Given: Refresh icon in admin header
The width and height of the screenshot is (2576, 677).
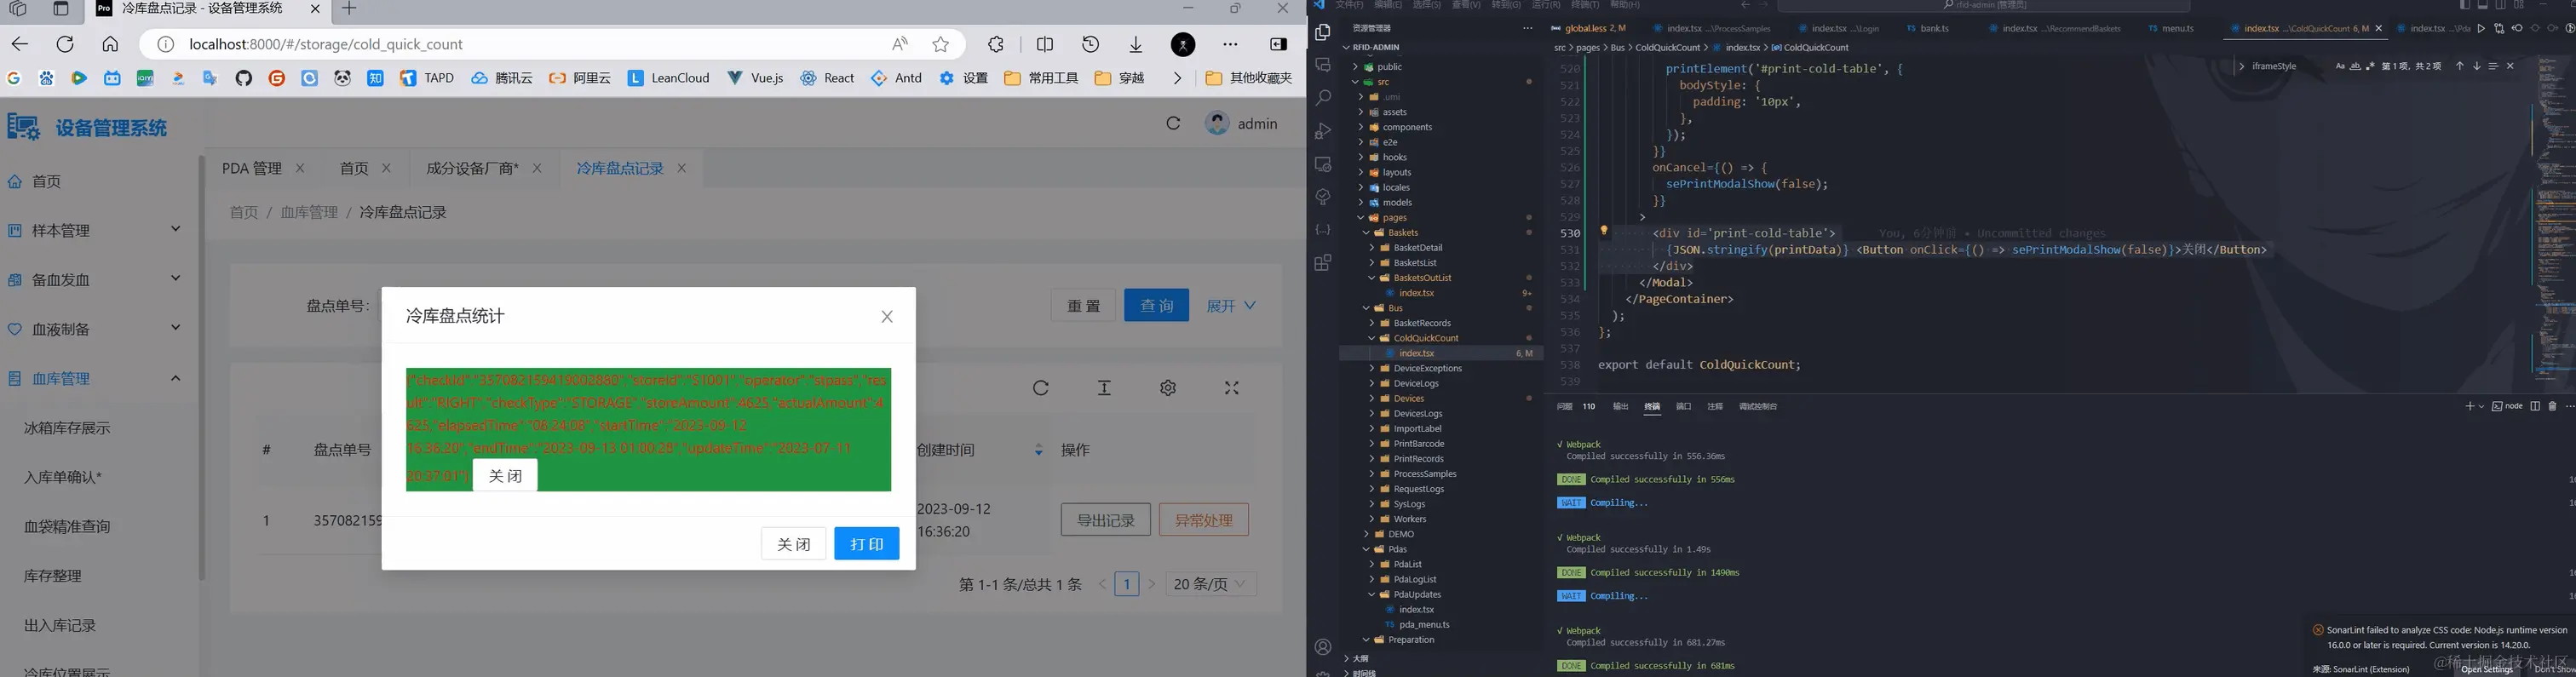Looking at the screenshot, I should click(1173, 123).
